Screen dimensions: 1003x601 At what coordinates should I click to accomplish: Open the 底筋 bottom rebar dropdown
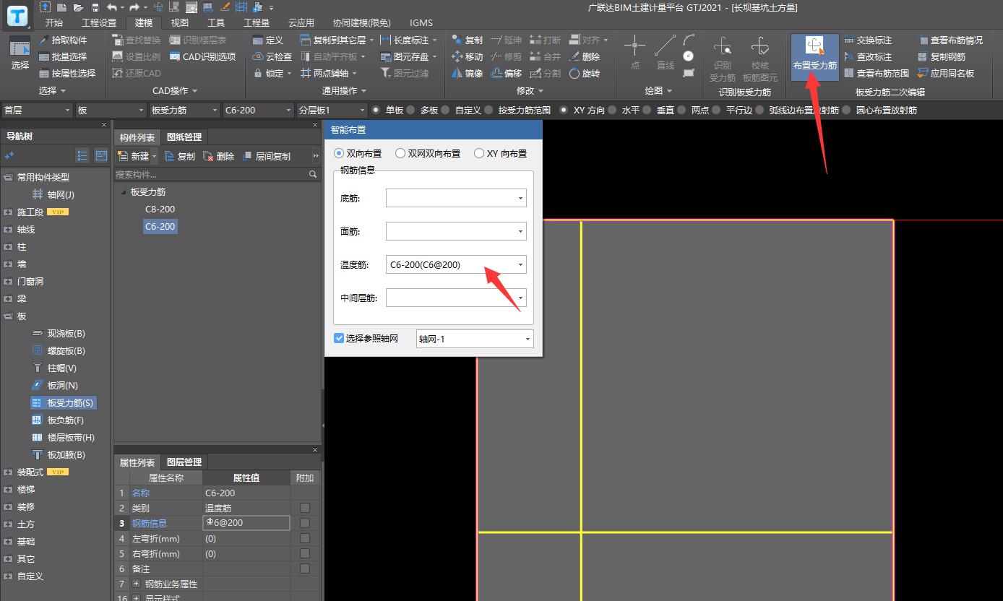point(456,198)
